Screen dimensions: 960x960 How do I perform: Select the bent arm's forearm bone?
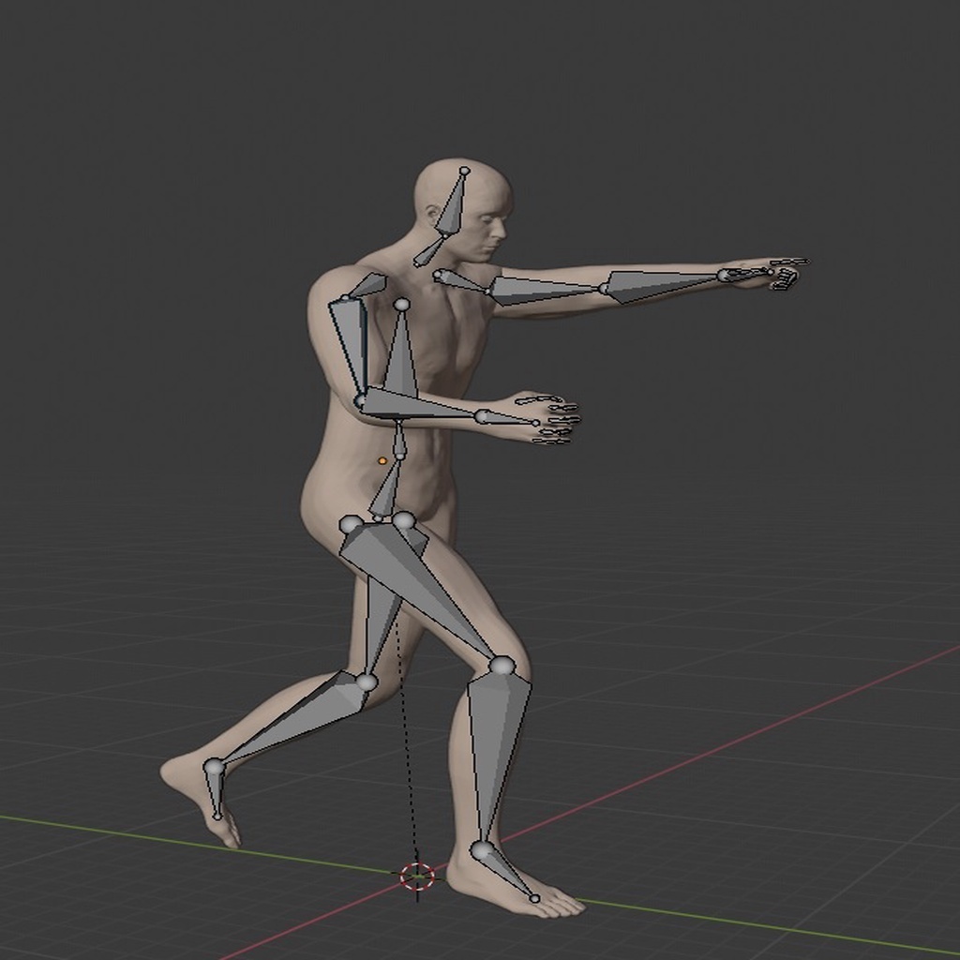click(416, 405)
